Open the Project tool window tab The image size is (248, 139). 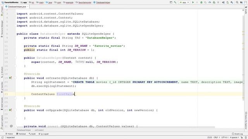click(x=2, y=11)
